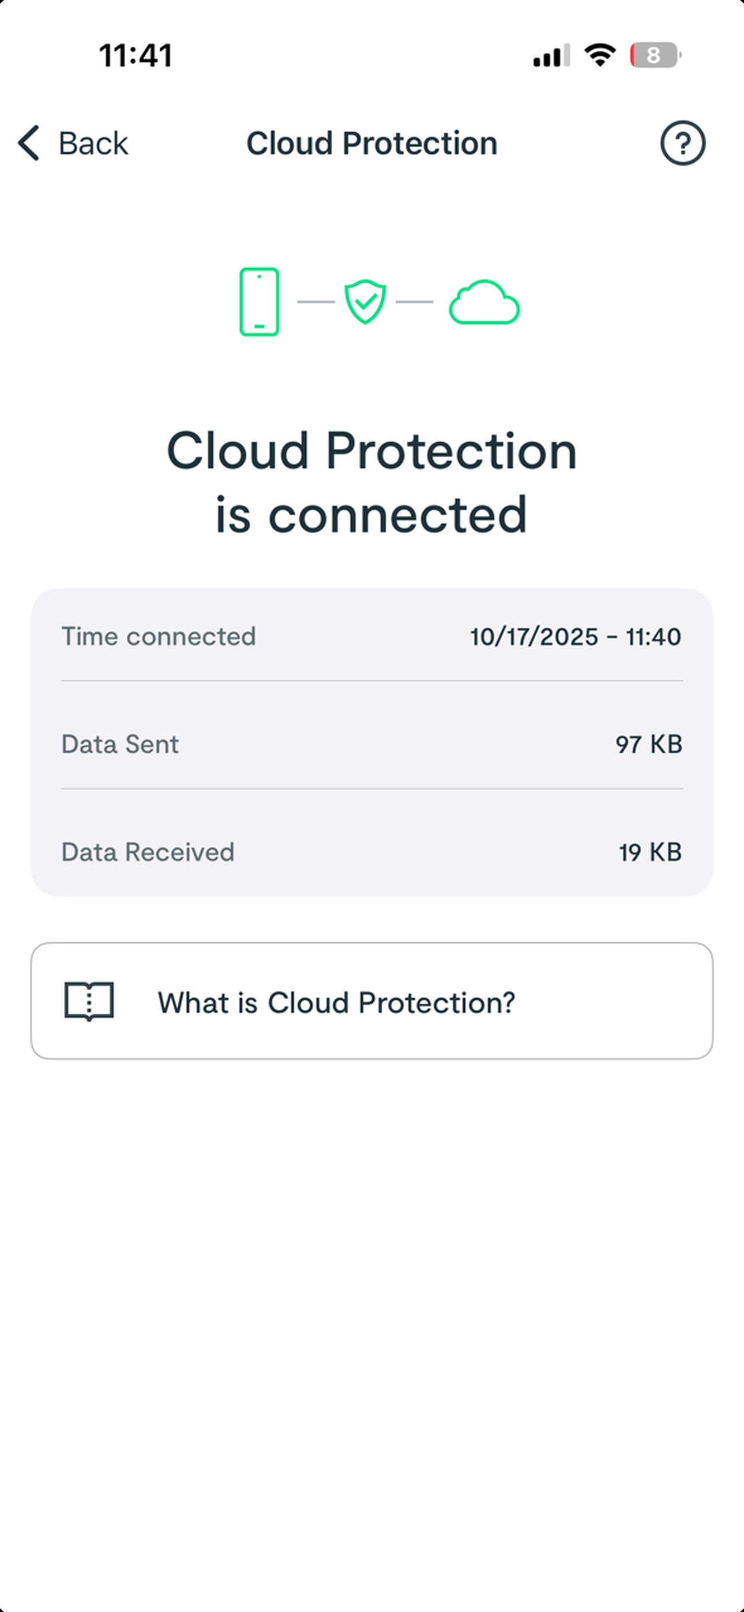Tap the Cloud Protection page title
This screenshot has width=744, height=1612.
coord(372,144)
